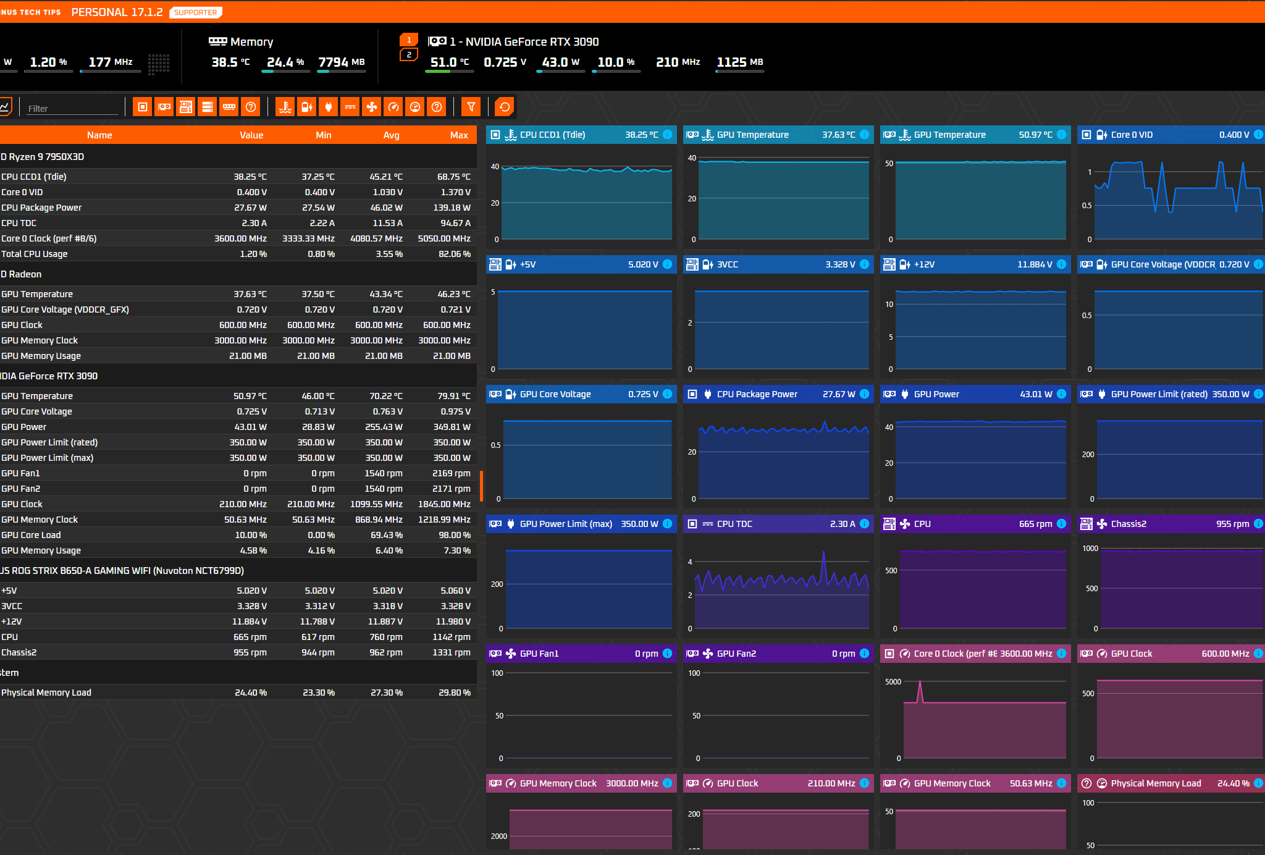
Task: Click the +5V graph info icon
Action: coord(668,264)
